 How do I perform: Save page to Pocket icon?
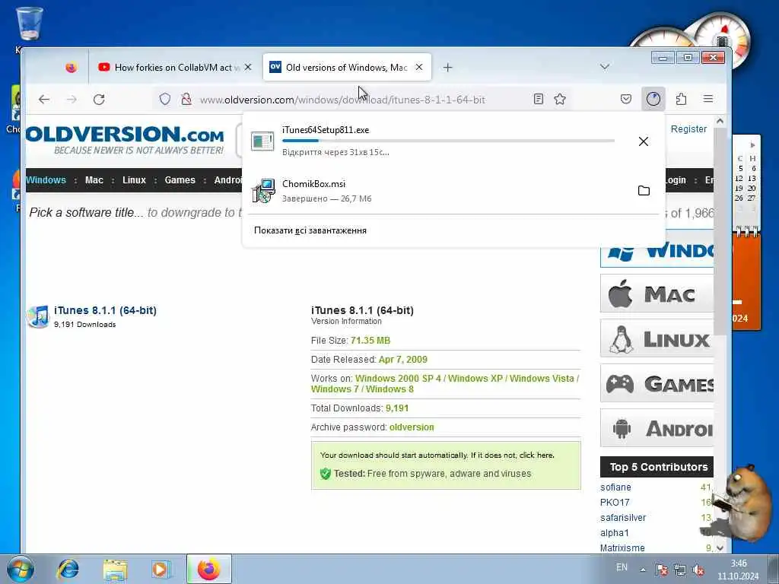[x=626, y=100]
